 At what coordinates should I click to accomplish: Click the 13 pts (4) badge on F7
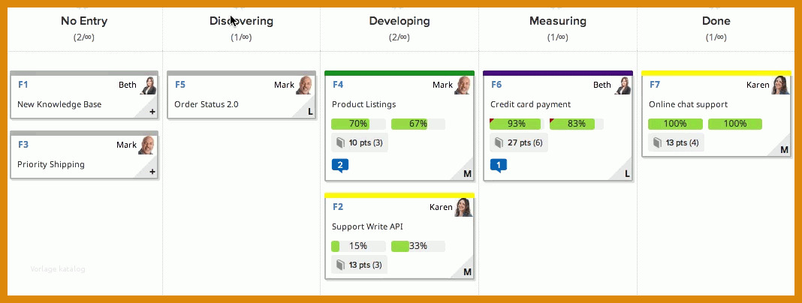click(x=676, y=142)
